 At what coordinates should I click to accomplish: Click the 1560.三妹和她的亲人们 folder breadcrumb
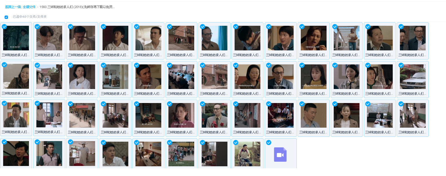(x=77, y=7)
